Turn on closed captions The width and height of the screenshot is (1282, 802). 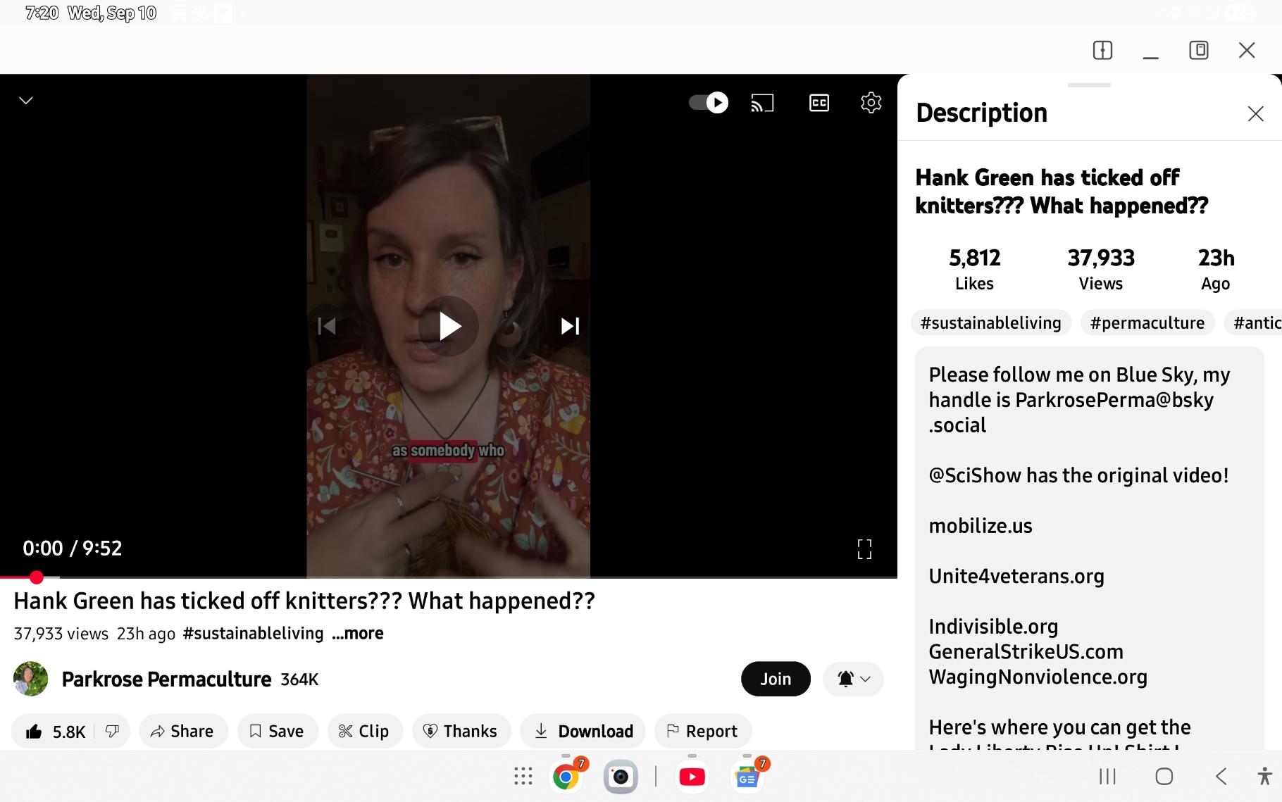(819, 103)
